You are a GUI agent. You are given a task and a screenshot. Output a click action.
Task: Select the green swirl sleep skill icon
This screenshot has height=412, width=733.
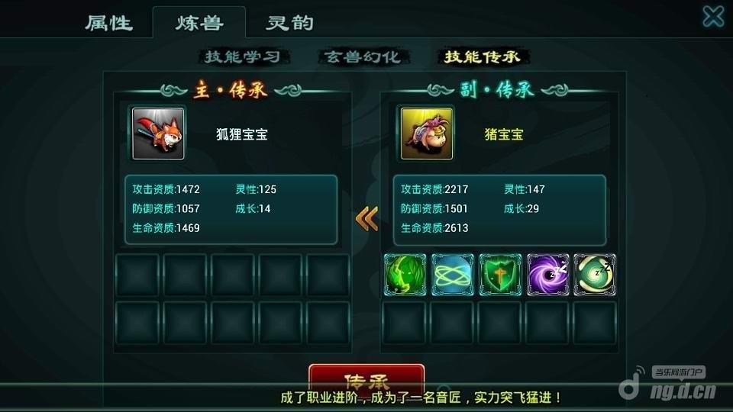coord(595,275)
